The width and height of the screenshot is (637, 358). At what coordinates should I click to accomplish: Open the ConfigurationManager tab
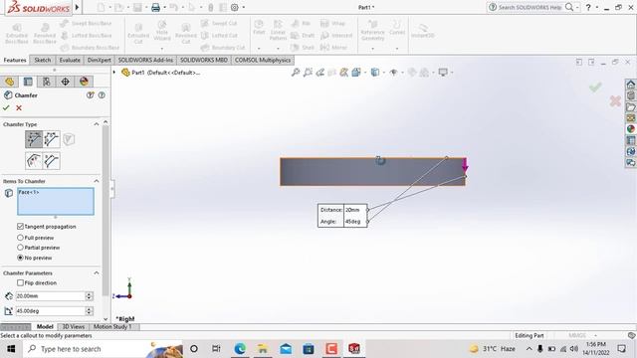point(47,82)
